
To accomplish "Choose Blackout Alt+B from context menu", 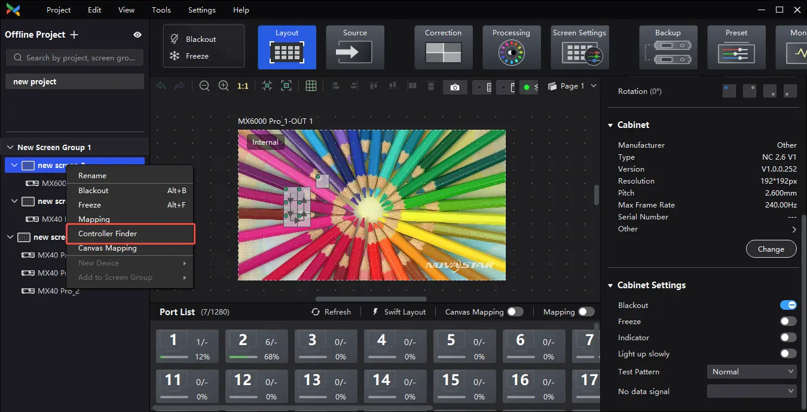I will click(130, 191).
